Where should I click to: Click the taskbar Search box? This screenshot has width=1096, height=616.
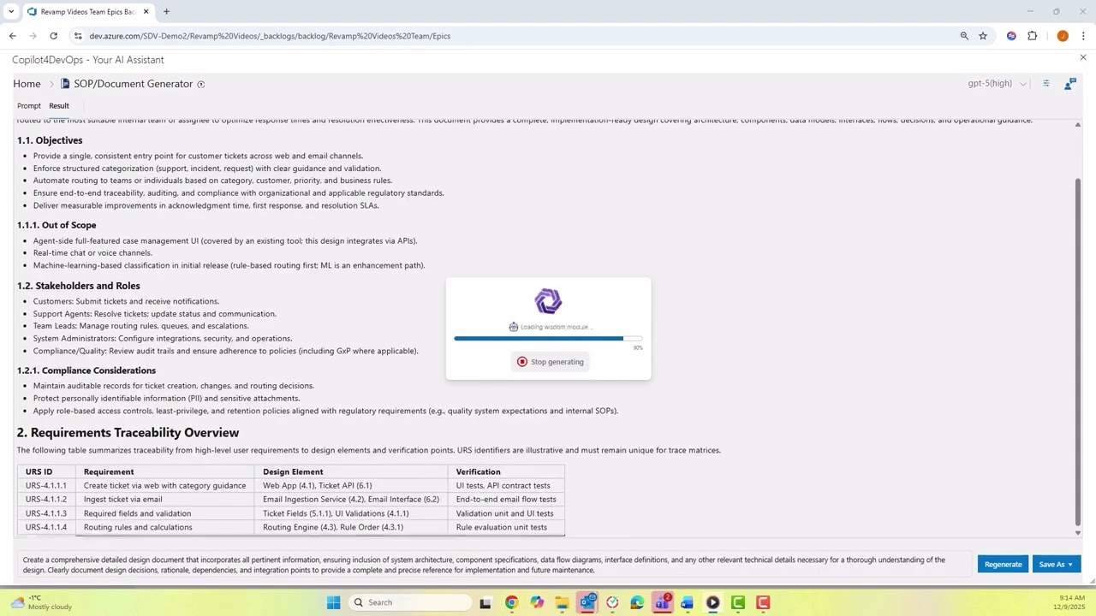coord(411,602)
